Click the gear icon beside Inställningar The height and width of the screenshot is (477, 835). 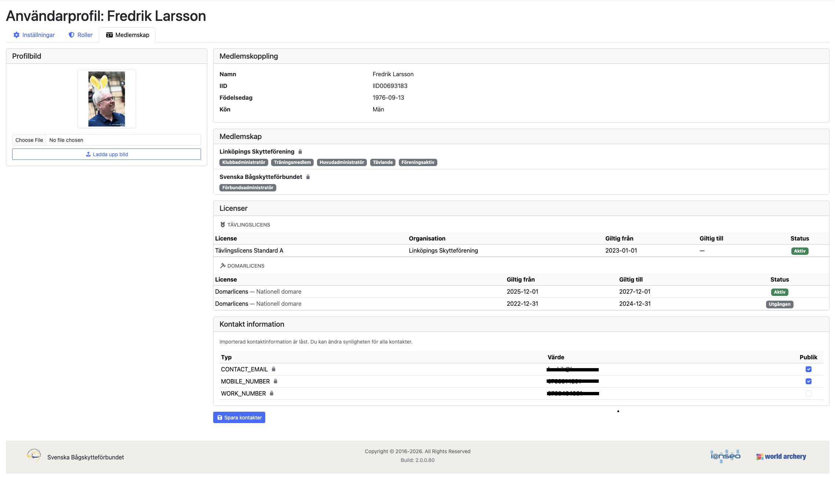click(17, 35)
